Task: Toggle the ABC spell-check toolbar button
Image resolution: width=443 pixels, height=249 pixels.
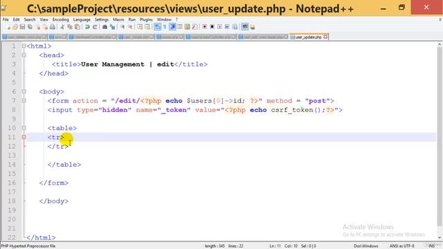Action: (x=245, y=27)
